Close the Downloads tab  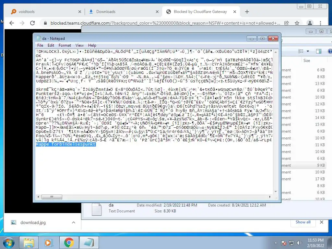pos(157,12)
